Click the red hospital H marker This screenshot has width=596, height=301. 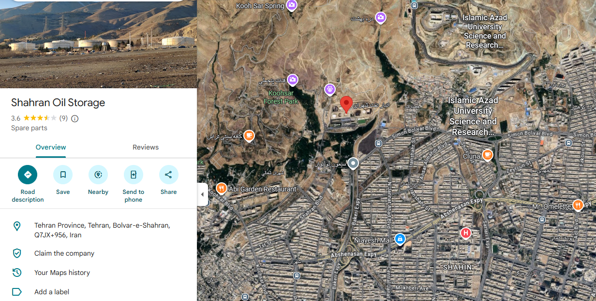(x=465, y=233)
